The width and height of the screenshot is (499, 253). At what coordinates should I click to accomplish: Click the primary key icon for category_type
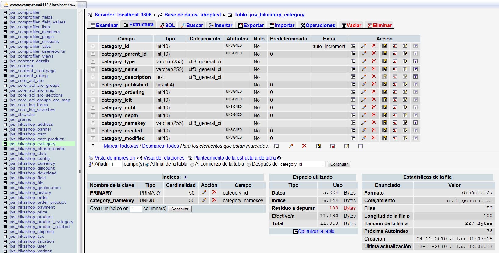tap(384, 61)
